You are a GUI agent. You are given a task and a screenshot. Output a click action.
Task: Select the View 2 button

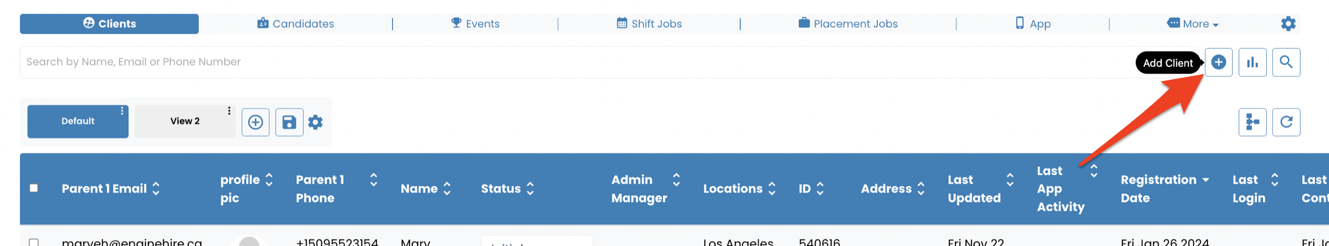(x=185, y=121)
